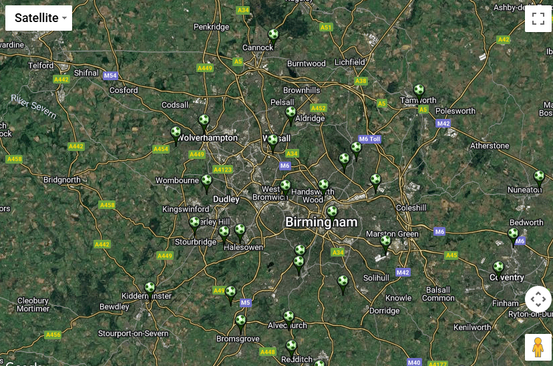Open the map pan control

click(538, 299)
